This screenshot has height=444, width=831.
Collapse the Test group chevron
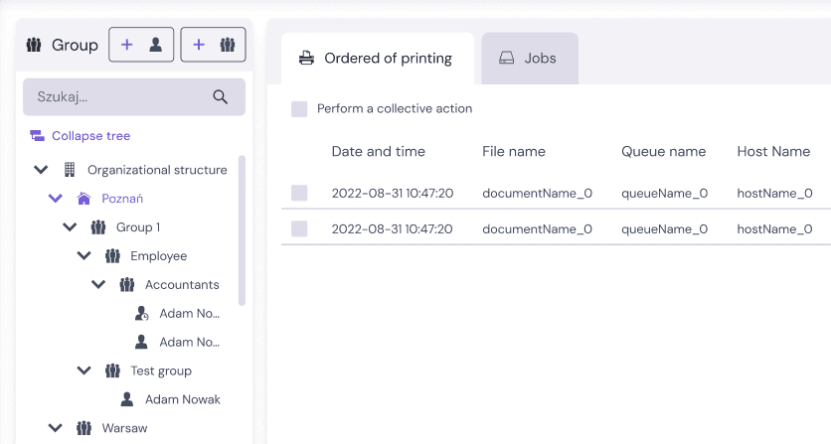point(83,370)
